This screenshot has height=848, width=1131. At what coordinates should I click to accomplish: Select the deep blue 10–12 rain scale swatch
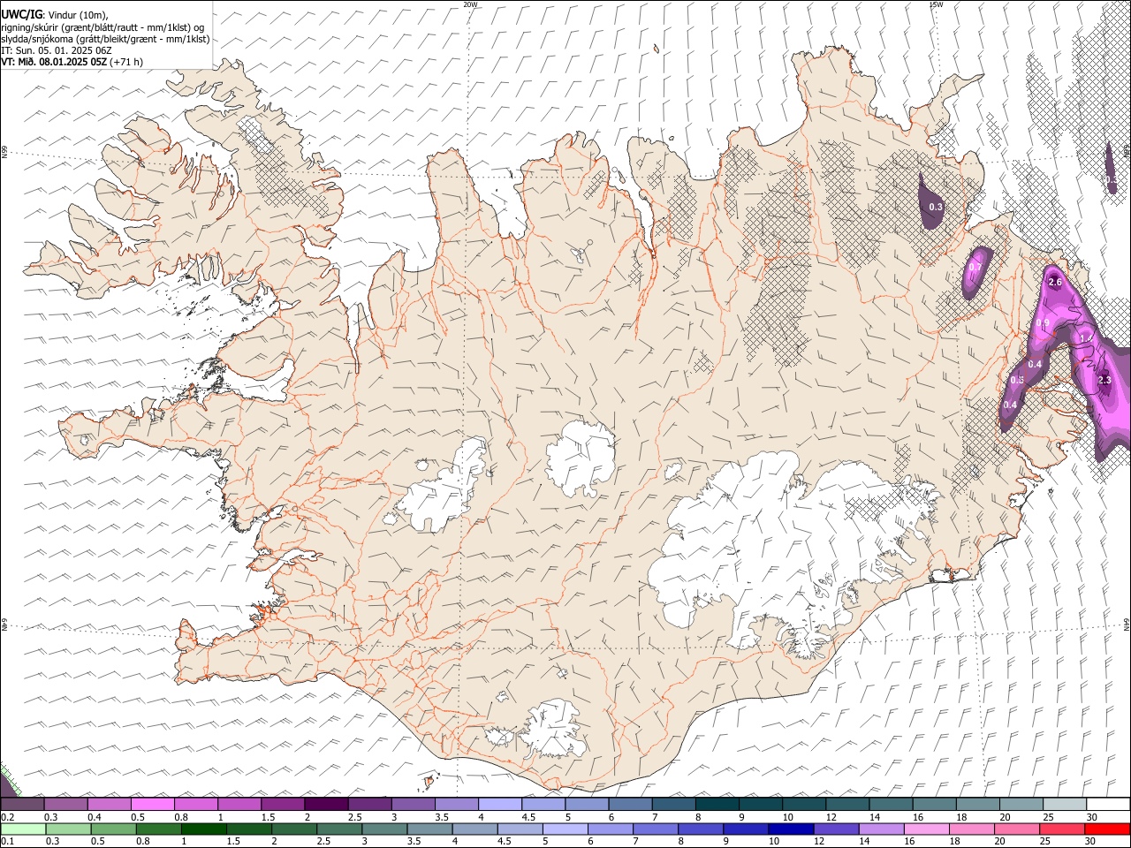coord(791,829)
